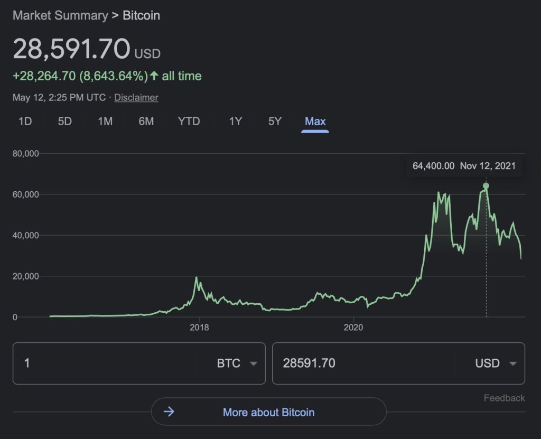Click the May 12, 2:25 PM UTC timestamp
Viewport: 541px width, 439px height.
59,97
